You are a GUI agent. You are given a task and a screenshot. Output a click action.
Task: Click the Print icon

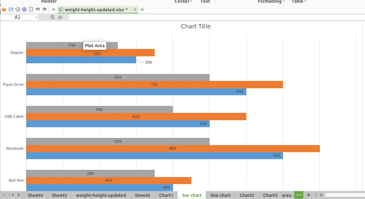tap(24, 10)
